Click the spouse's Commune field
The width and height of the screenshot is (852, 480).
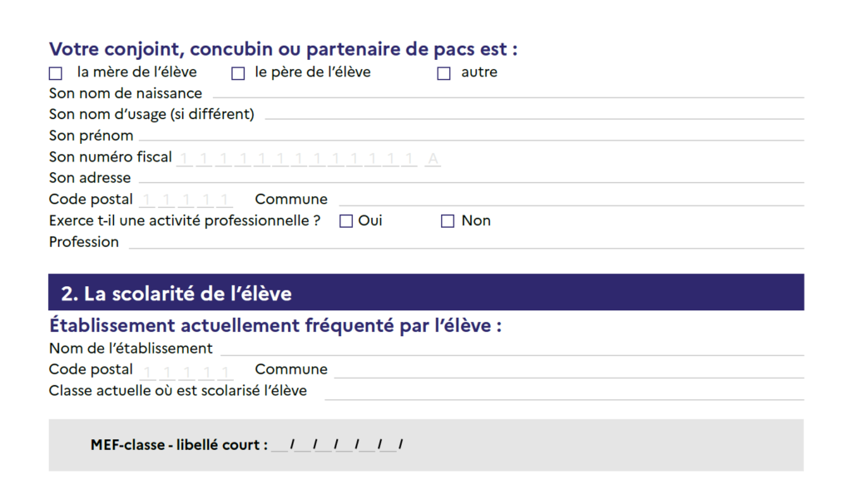click(x=570, y=200)
